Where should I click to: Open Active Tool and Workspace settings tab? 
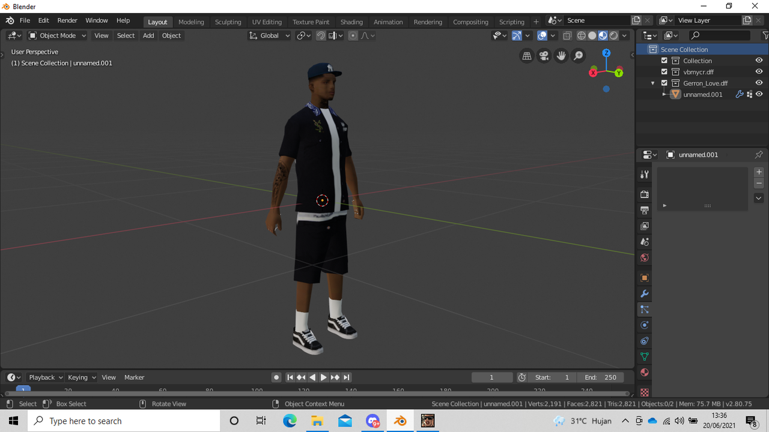[645, 174]
